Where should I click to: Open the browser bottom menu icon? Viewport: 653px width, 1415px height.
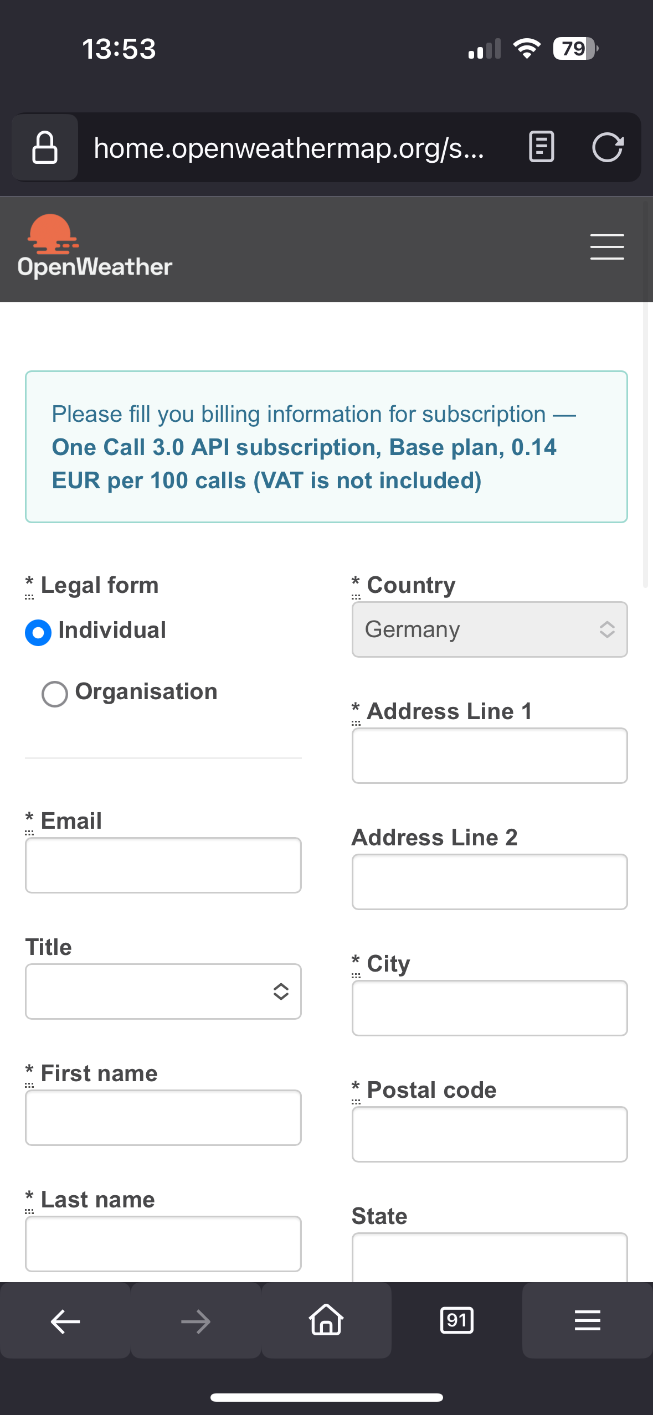[587, 1321]
